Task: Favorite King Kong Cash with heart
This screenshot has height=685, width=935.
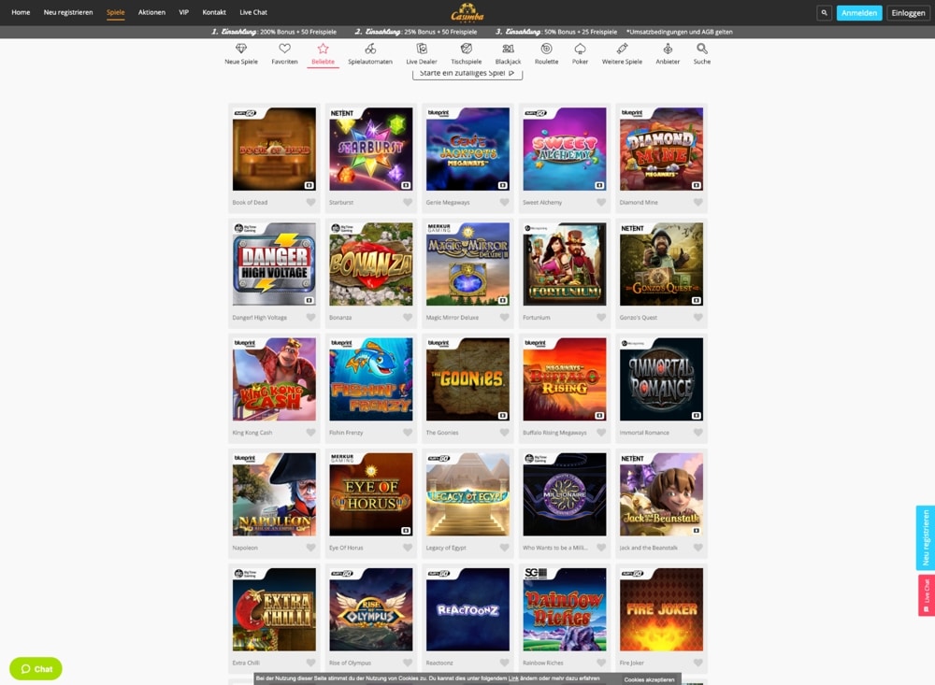Action: pyautogui.click(x=310, y=433)
